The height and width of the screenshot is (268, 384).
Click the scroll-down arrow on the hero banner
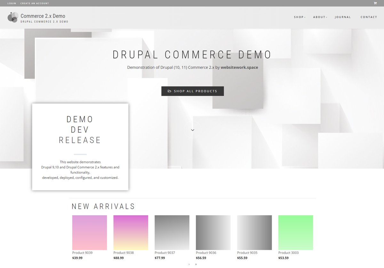pos(192,130)
